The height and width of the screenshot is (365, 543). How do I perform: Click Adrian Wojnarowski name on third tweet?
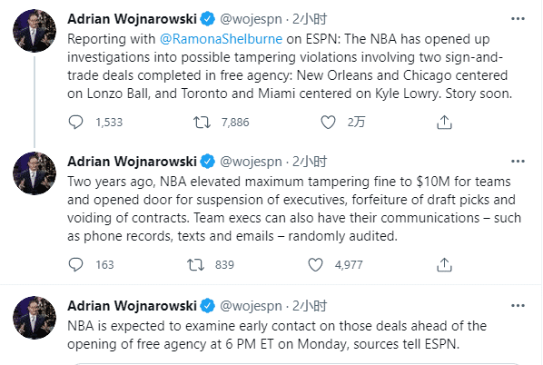pyautogui.click(x=132, y=306)
